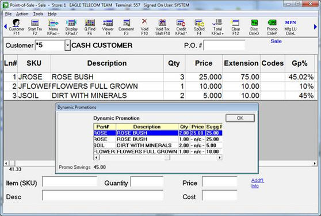Screen dimensions: 321x216
Task: Click the Description column header in sale grid
Action: [x=107, y=63]
